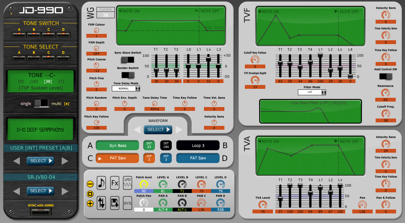Open the Filter Mode dropdown showing LPF
Image resolution: width=405 pixels, height=223 pixels.
[312, 92]
